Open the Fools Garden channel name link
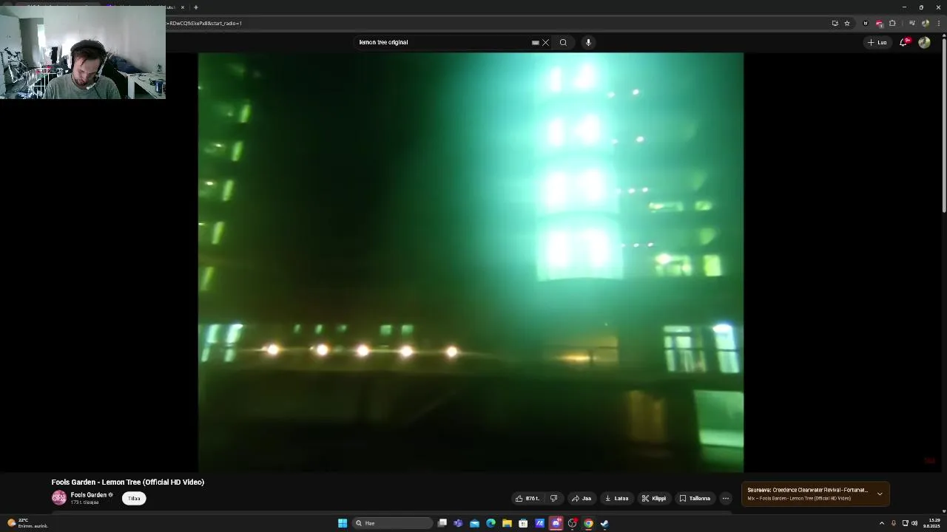947x532 pixels. point(89,495)
